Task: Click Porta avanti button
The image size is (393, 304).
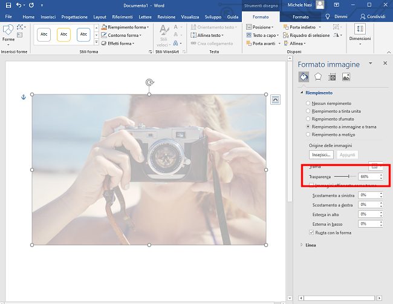Action: pyautogui.click(x=261, y=44)
